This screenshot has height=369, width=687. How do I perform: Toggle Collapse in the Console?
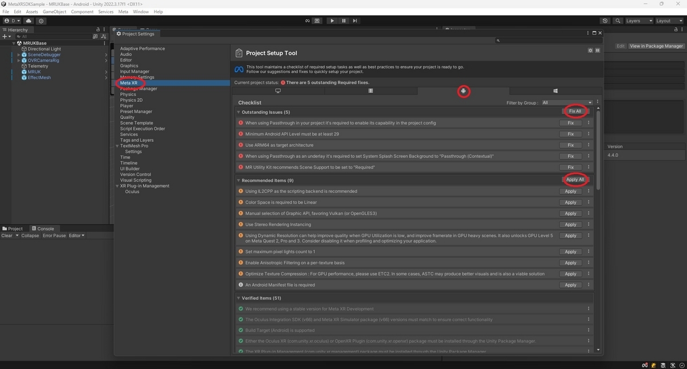(x=30, y=236)
